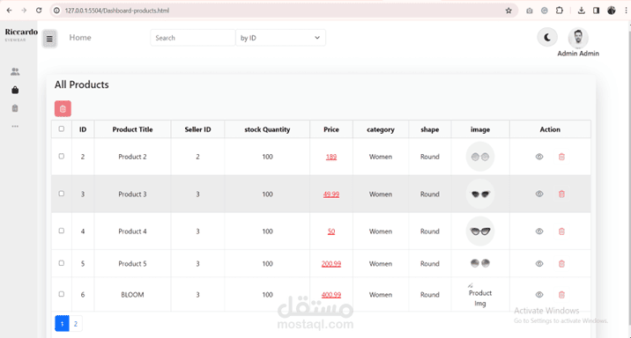
Task: View details of Product 3 via eye icon
Action: pos(539,194)
